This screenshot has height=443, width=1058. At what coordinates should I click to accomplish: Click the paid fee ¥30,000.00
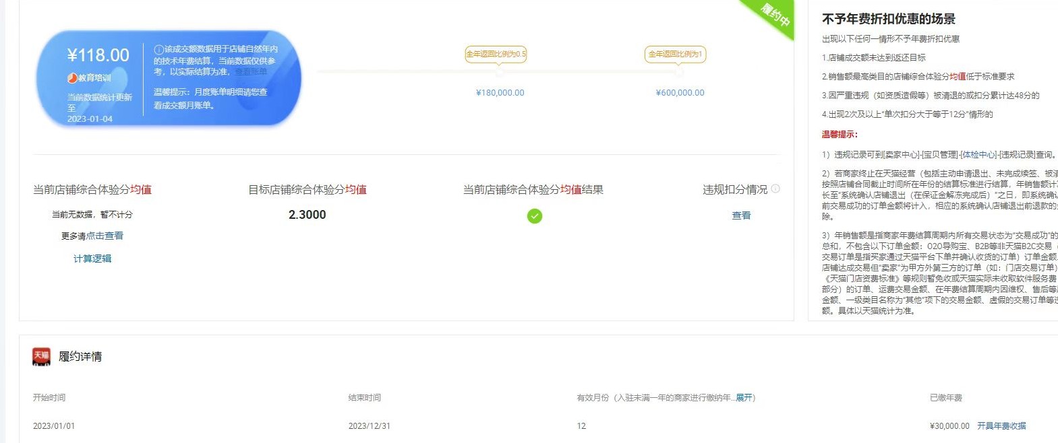tap(949, 426)
